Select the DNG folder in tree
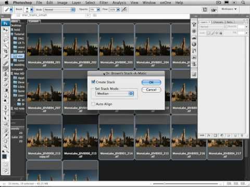 (19, 38)
